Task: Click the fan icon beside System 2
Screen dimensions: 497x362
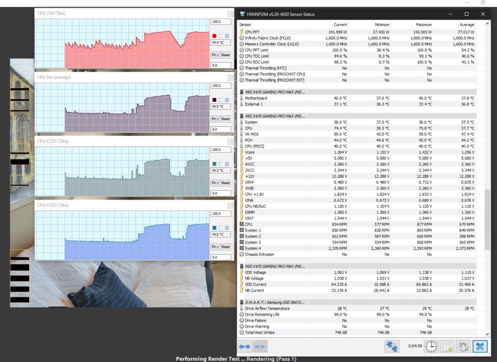Action: (x=242, y=236)
